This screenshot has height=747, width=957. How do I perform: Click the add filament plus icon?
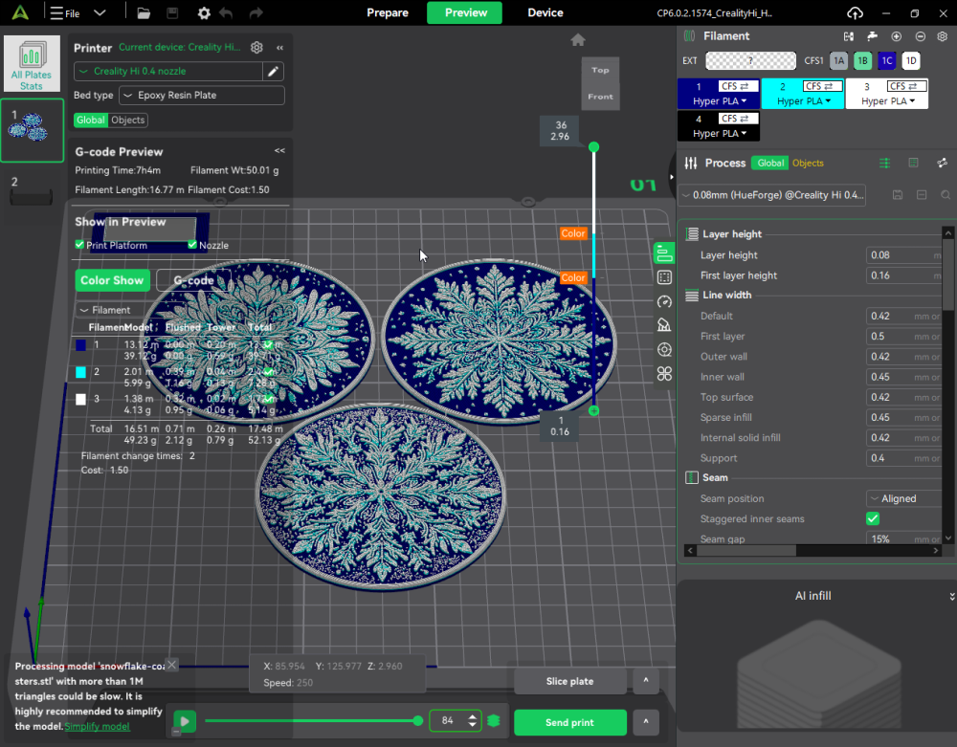click(x=896, y=36)
